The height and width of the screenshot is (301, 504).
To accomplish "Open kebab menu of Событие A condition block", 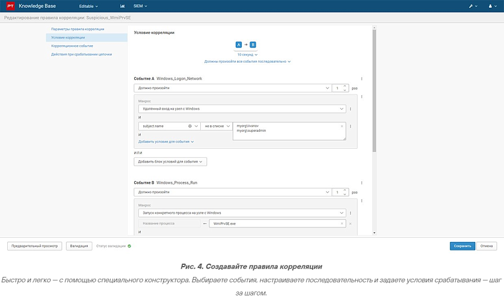I will pos(361,97).
